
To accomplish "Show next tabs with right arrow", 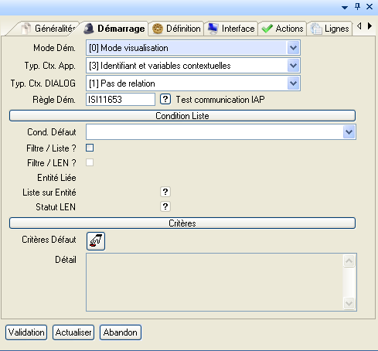I will pyautogui.click(x=369, y=26).
